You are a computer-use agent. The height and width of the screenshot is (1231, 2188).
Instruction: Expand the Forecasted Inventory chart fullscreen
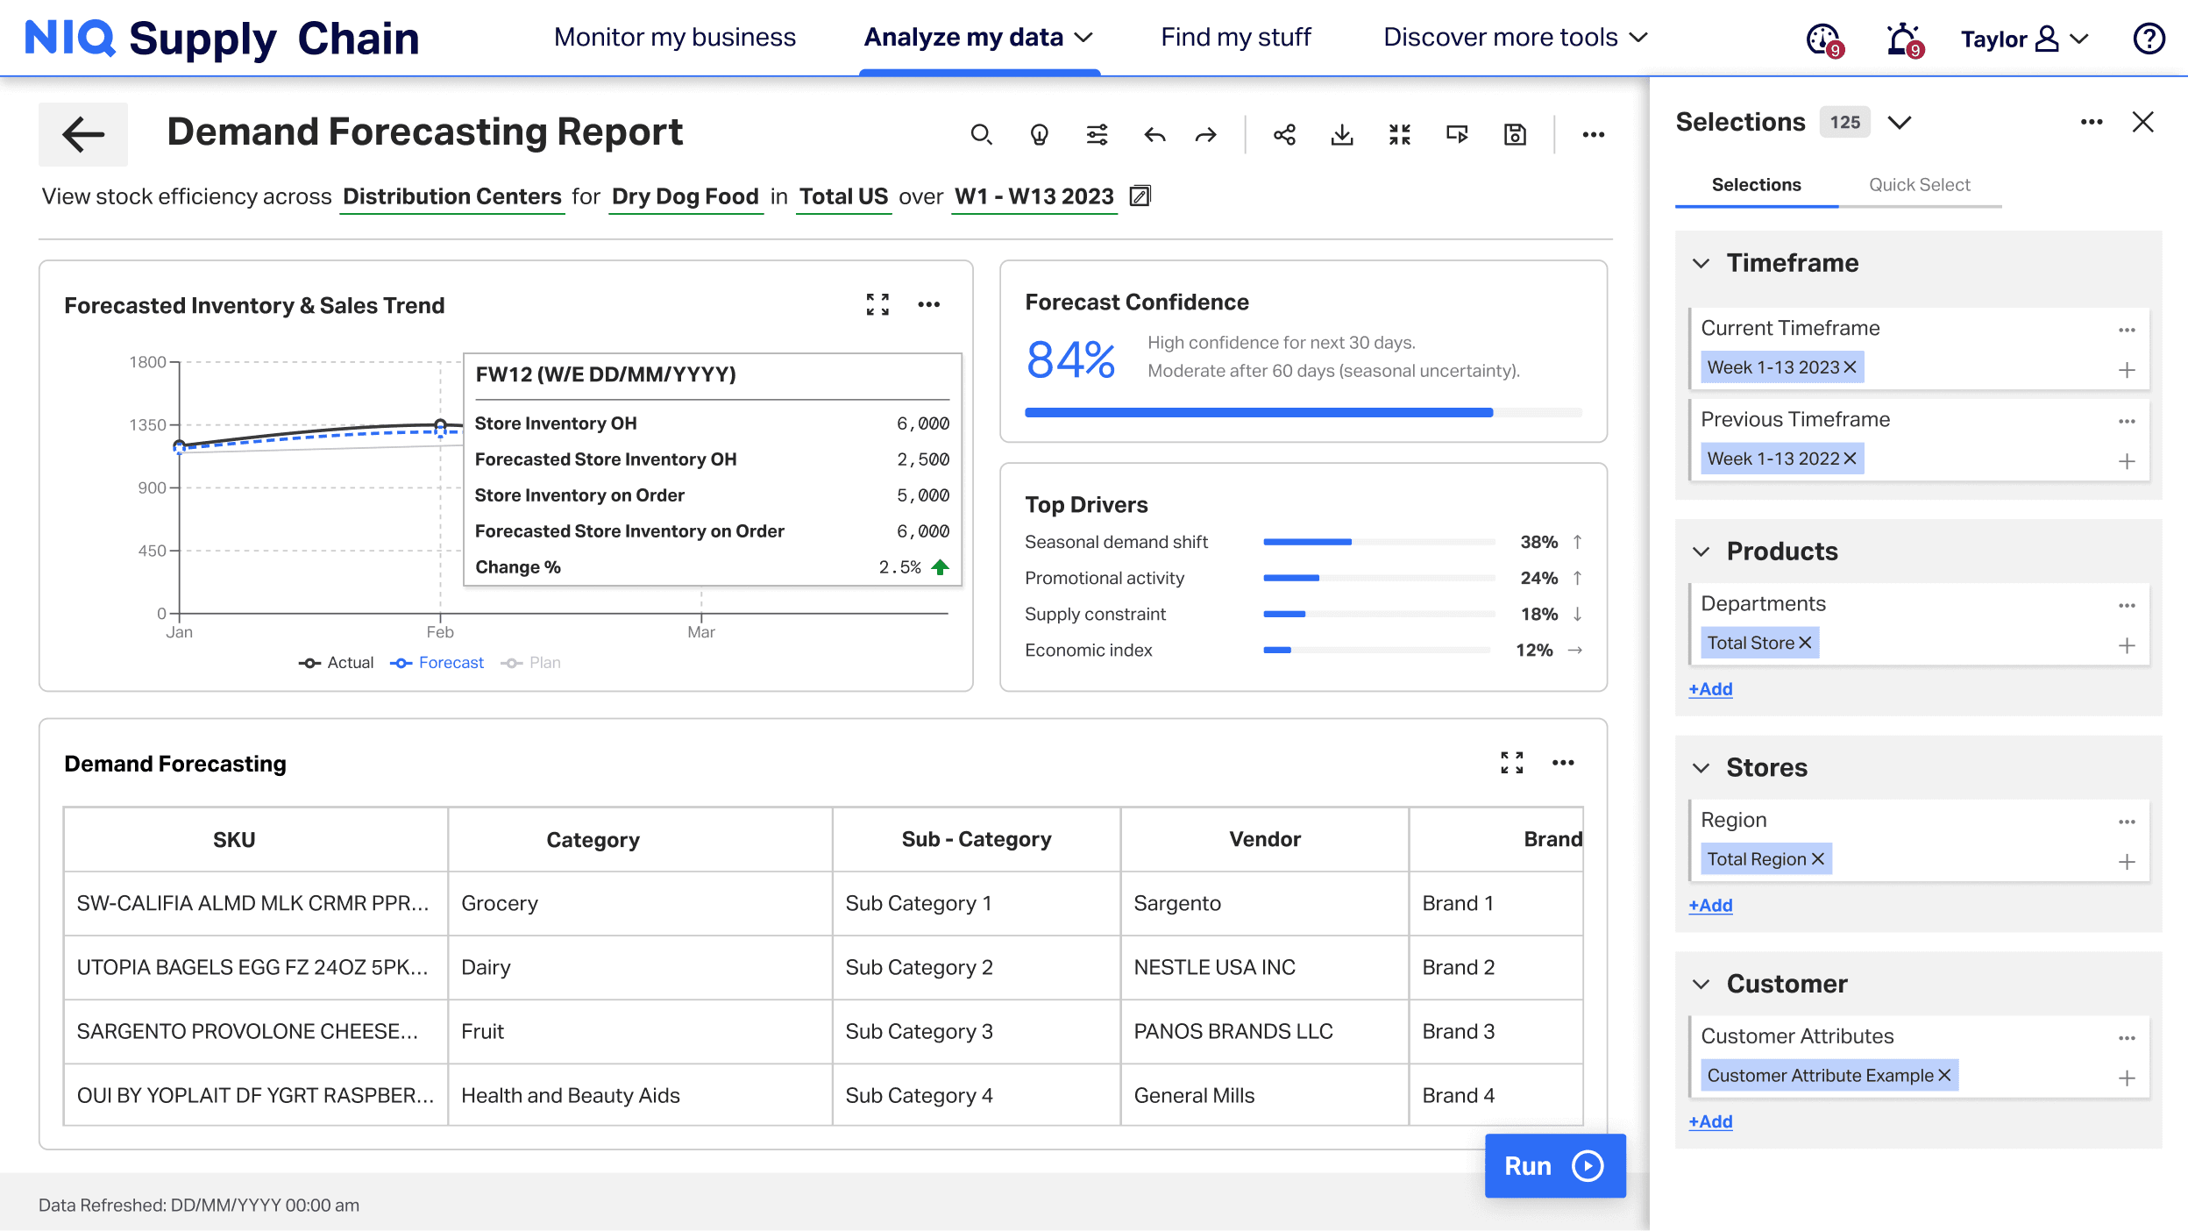[x=877, y=304]
